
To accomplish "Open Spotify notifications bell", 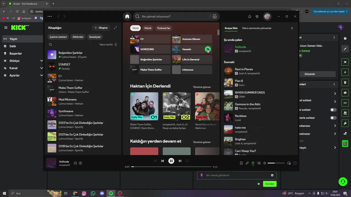I will click(250, 16).
